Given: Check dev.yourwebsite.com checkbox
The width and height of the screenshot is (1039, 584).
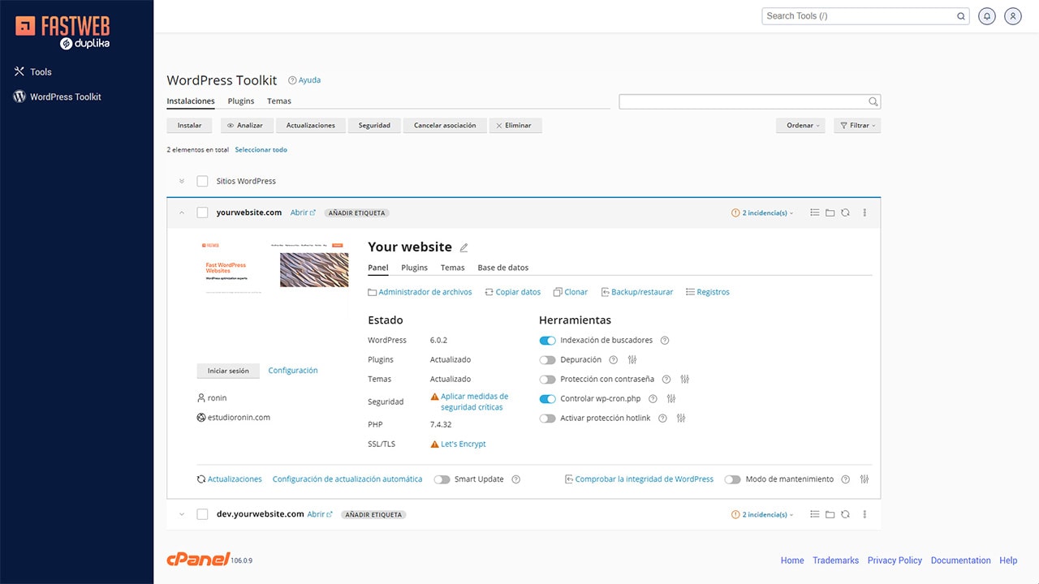Looking at the screenshot, I should click(202, 514).
